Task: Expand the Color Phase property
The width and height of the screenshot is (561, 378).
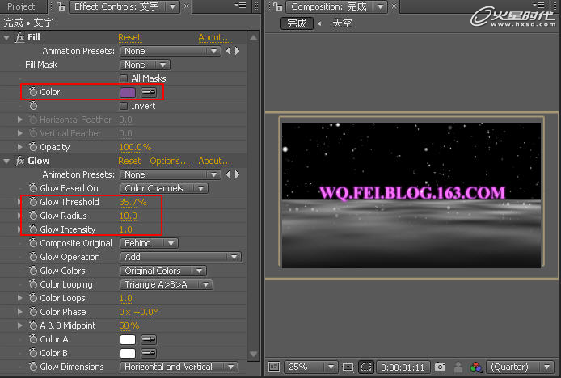Action: click(x=20, y=312)
